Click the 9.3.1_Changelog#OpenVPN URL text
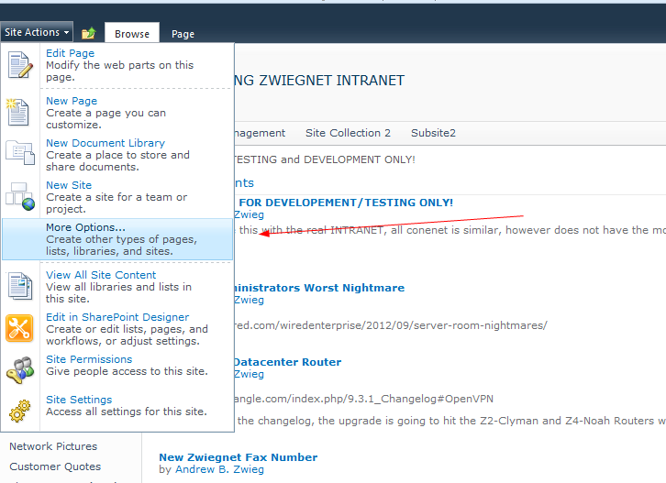The image size is (666, 483). tap(363, 399)
